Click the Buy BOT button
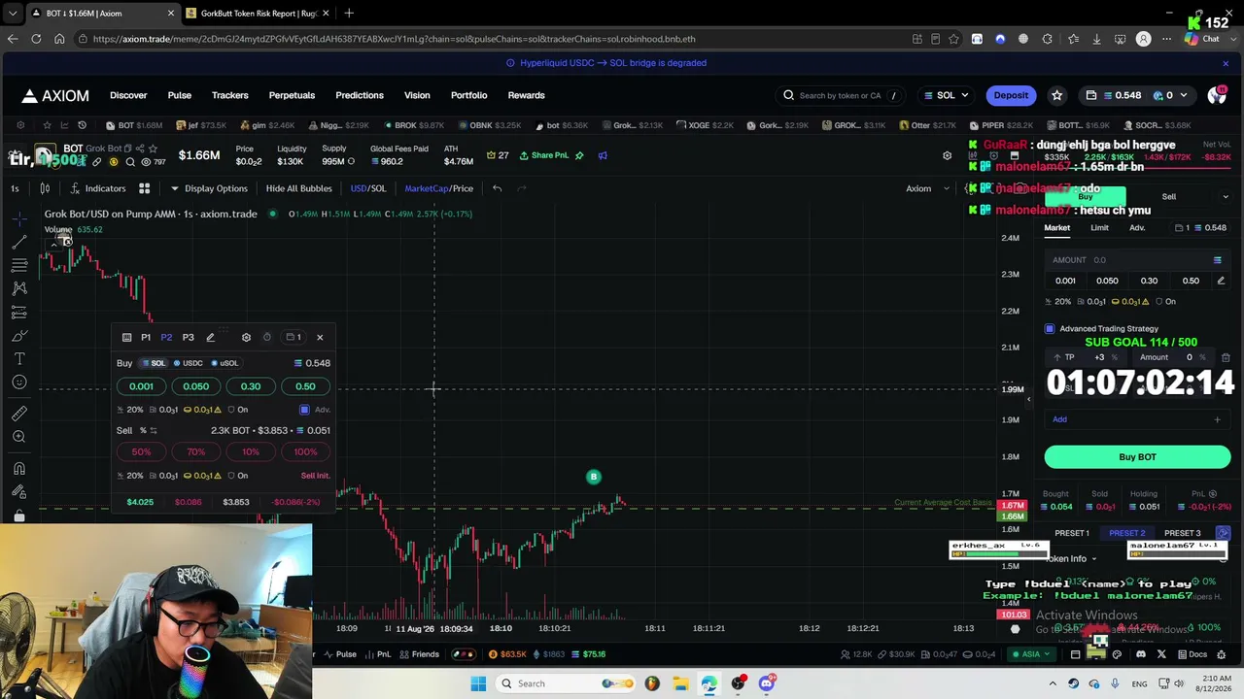This screenshot has width=1244, height=699. tap(1137, 457)
